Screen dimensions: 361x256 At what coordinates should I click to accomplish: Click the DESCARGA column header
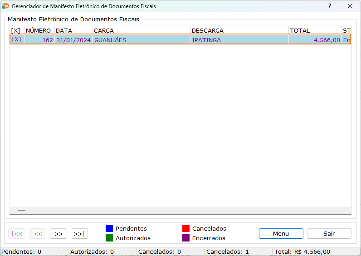click(x=208, y=31)
